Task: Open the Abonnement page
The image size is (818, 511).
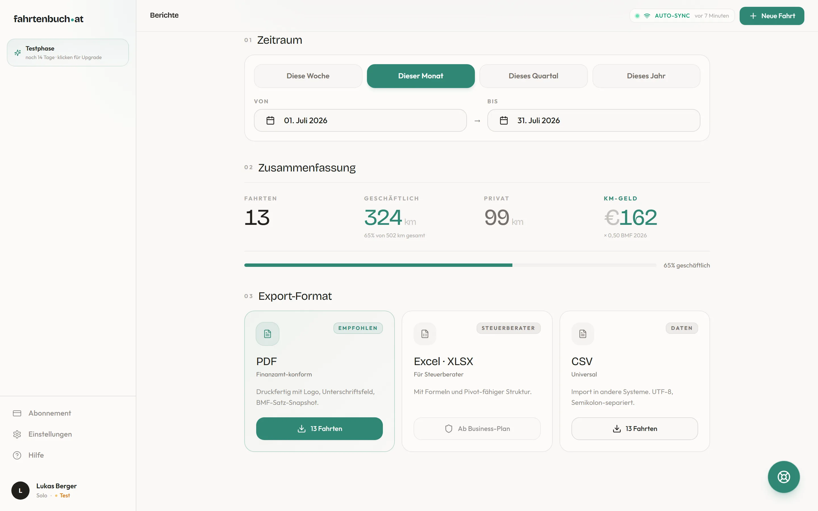Action: pyautogui.click(x=50, y=413)
